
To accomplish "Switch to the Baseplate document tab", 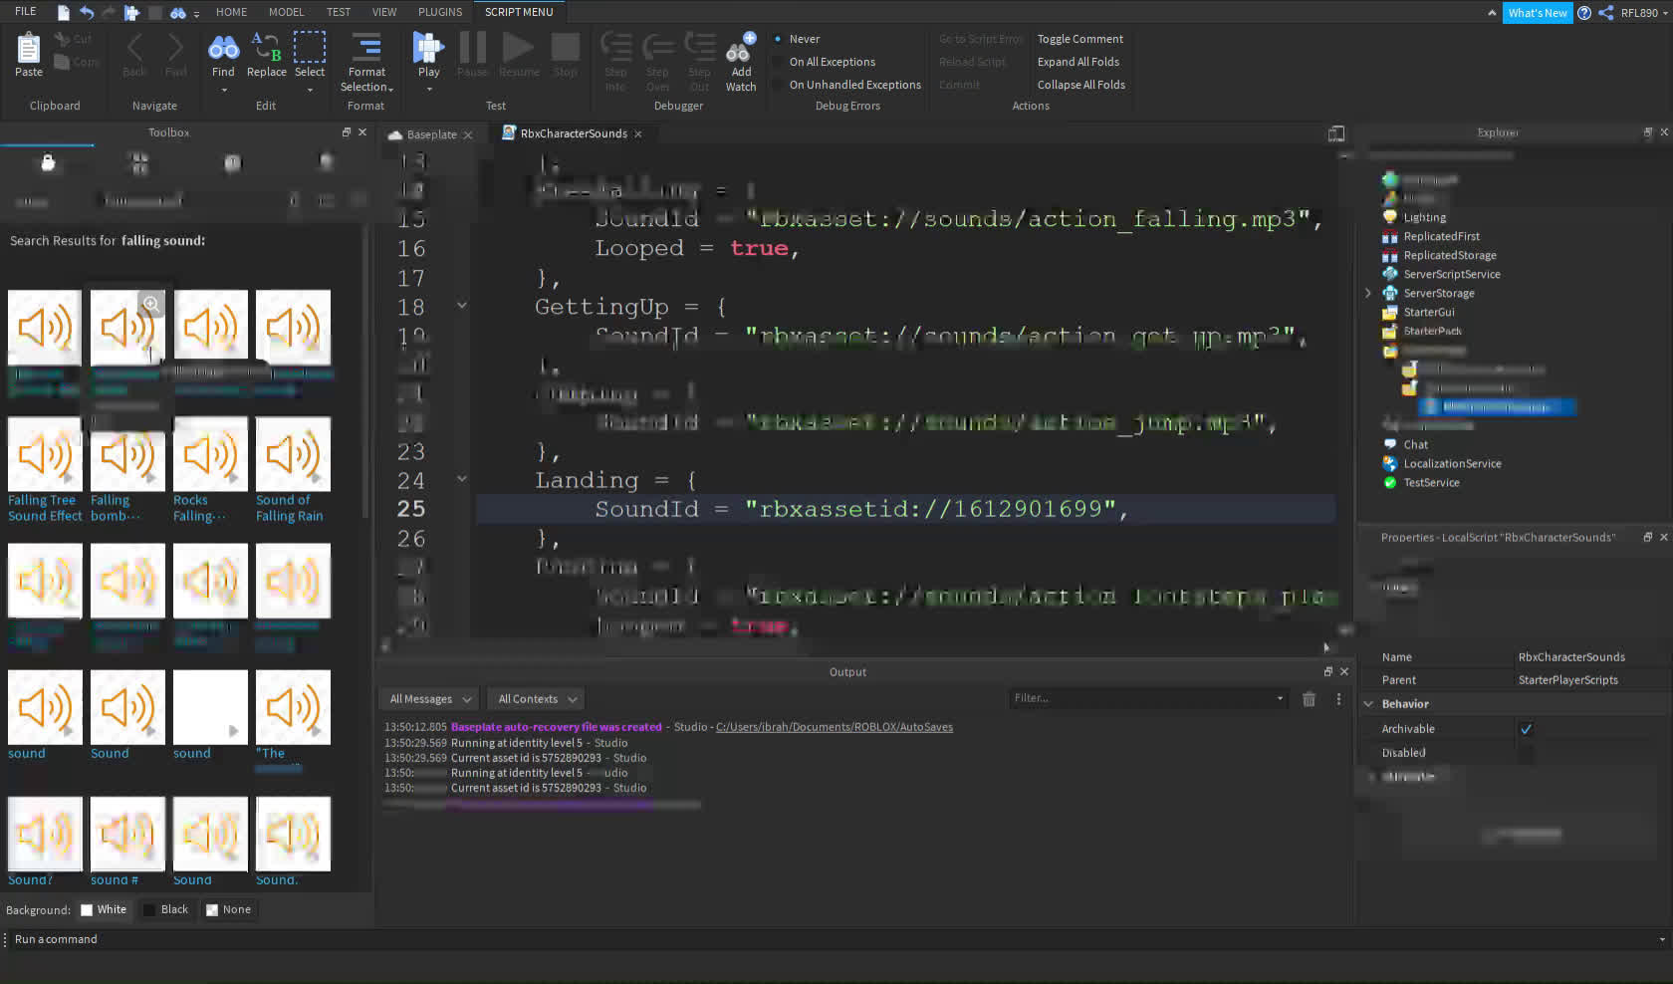I will point(430,134).
